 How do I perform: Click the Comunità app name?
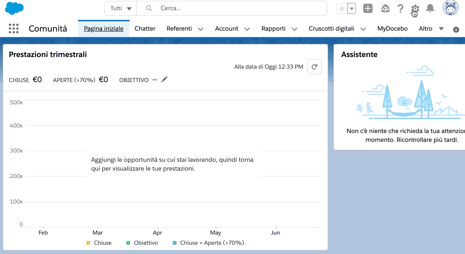pyautogui.click(x=48, y=29)
